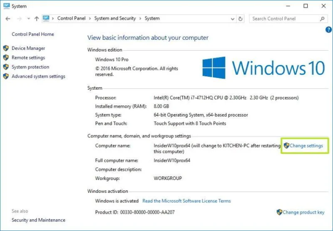
Task: Select System breadcrumb item
Action: point(152,18)
